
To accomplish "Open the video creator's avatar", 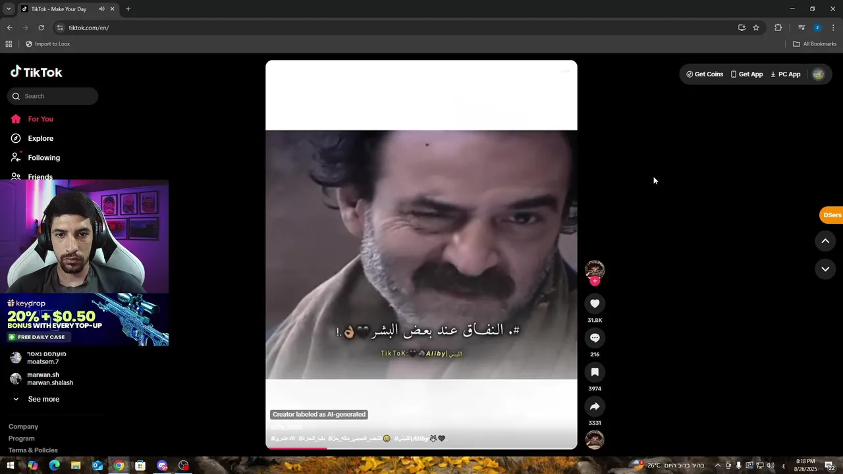I will 595,270.
